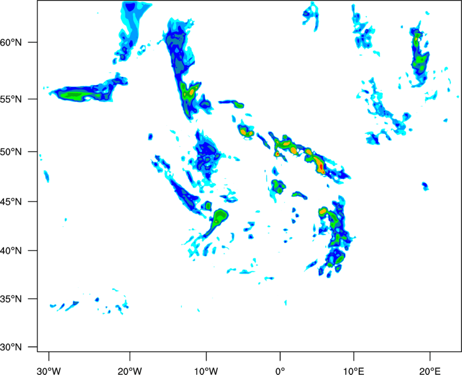Click the 10°E longitude label

(353, 371)
